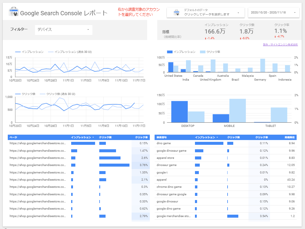This screenshot has width=305, height=229.
Task: Click the DESKTOP impressions bar
Action: (x=179, y=112)
